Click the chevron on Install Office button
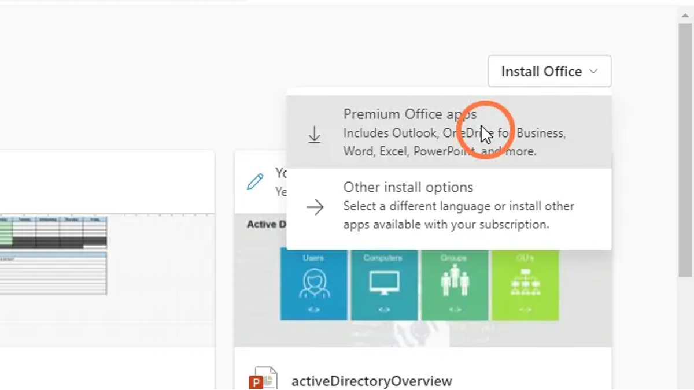 (593, 71)
